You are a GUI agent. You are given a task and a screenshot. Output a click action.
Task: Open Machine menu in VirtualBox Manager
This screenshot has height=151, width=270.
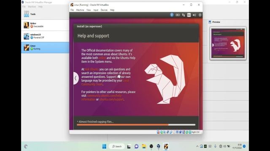coord(32,7)
